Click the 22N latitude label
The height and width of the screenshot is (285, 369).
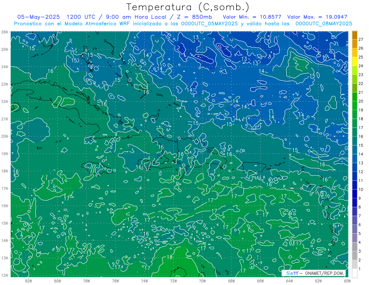tap(5, 101)
